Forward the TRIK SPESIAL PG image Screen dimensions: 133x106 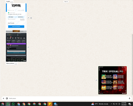point(96,80)
